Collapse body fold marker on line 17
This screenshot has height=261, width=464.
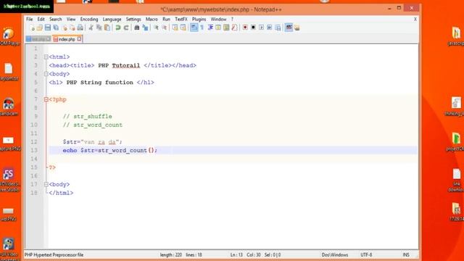[46, 184]
